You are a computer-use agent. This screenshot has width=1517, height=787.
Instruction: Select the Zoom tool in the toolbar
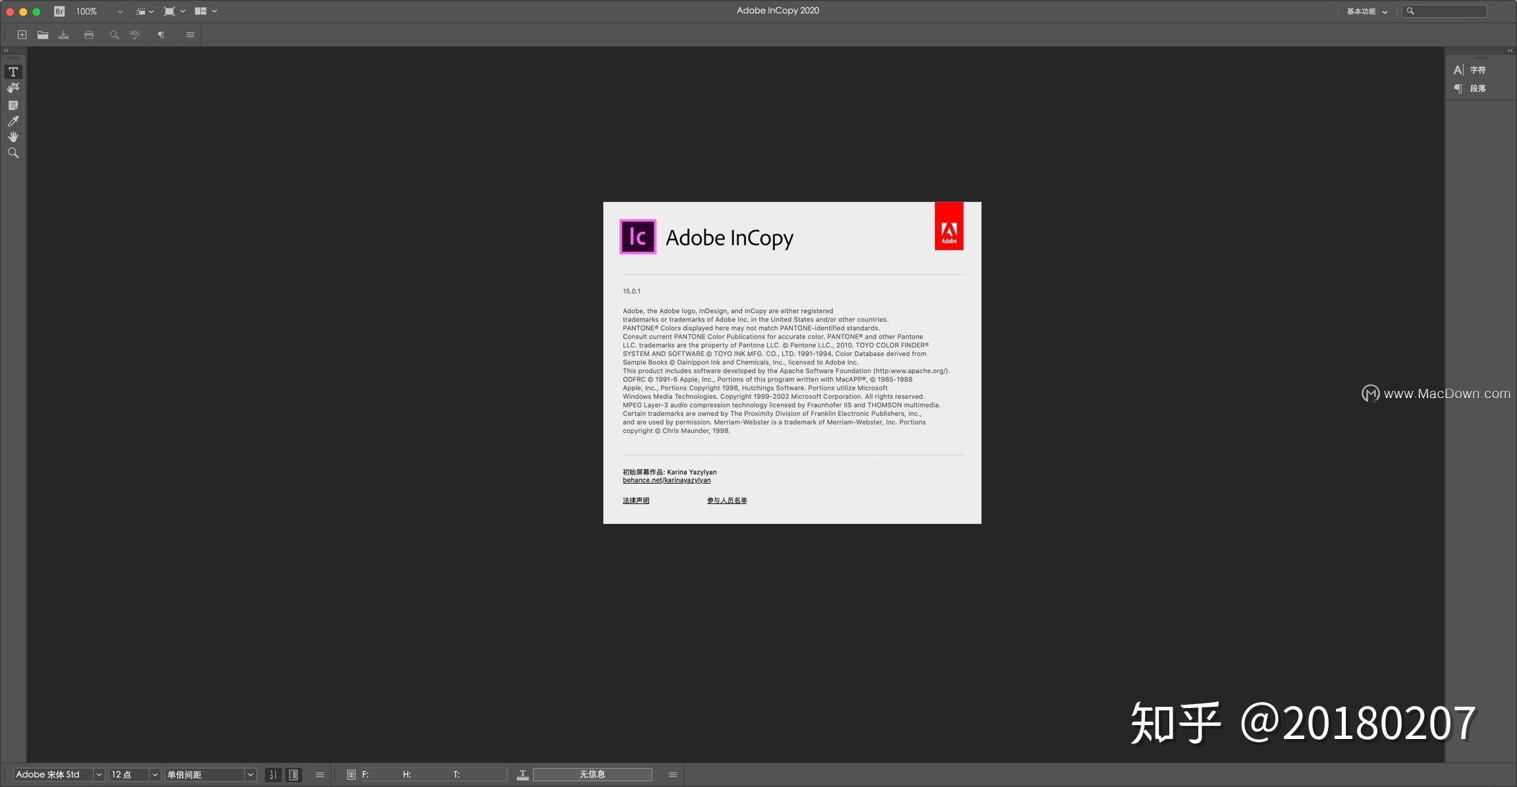click(13, 153)
